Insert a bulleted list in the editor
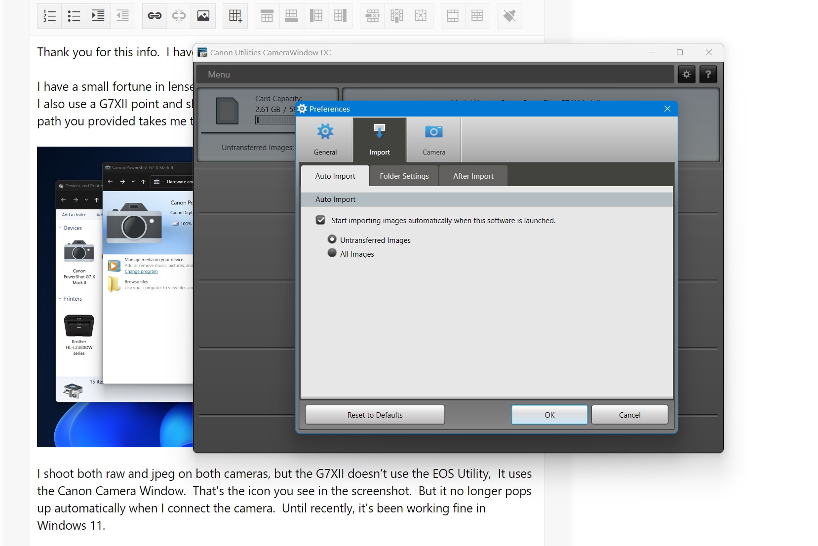818x546 pixels. click(x=74, y=16)
